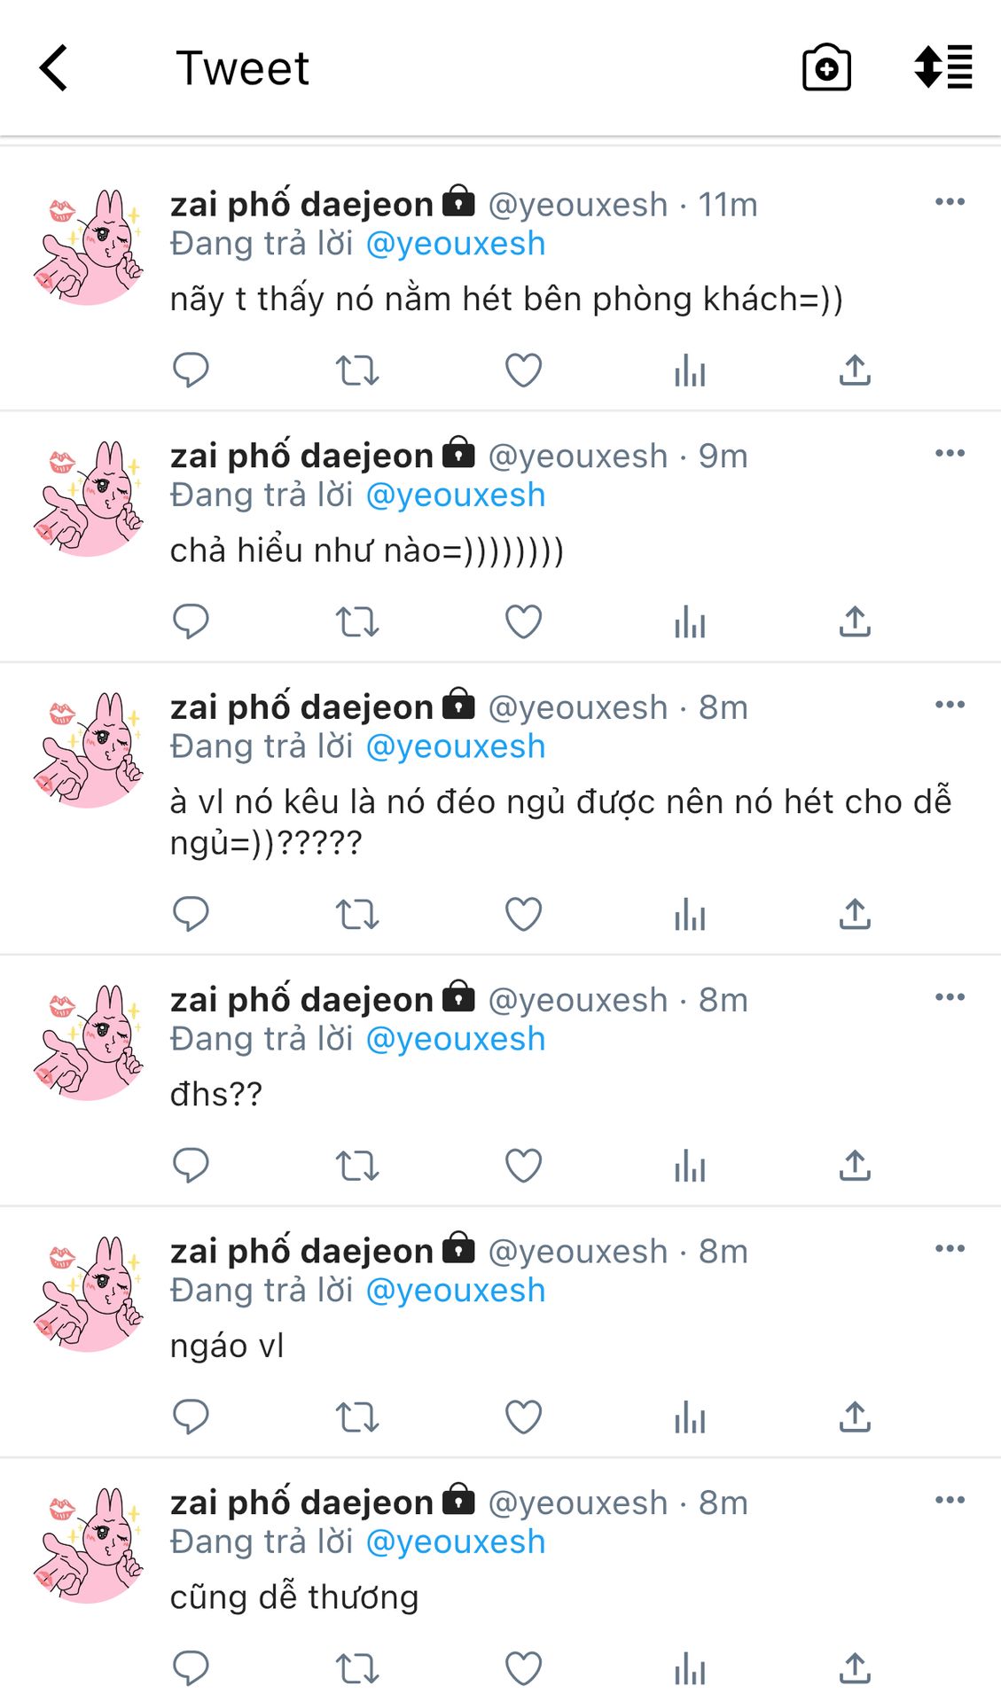Open more options on the 11m tweet
The height and width of the screenshot is (1702, 1001).
click(950, 202)
